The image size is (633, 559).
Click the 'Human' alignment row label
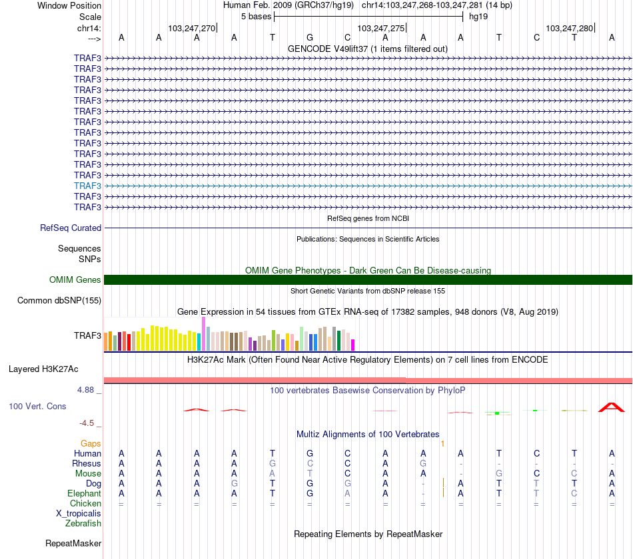87,453
